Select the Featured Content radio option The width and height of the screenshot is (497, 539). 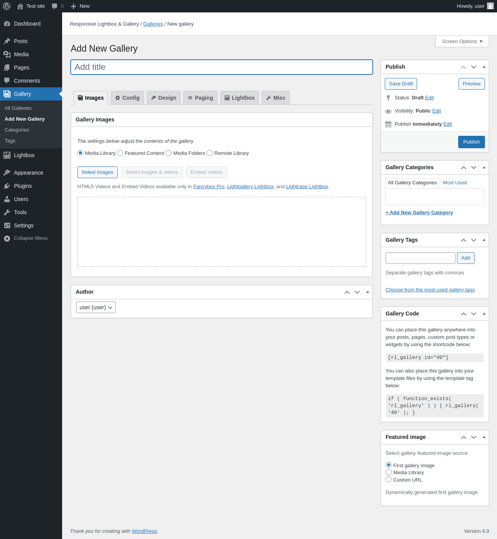[x=120, y=153]
